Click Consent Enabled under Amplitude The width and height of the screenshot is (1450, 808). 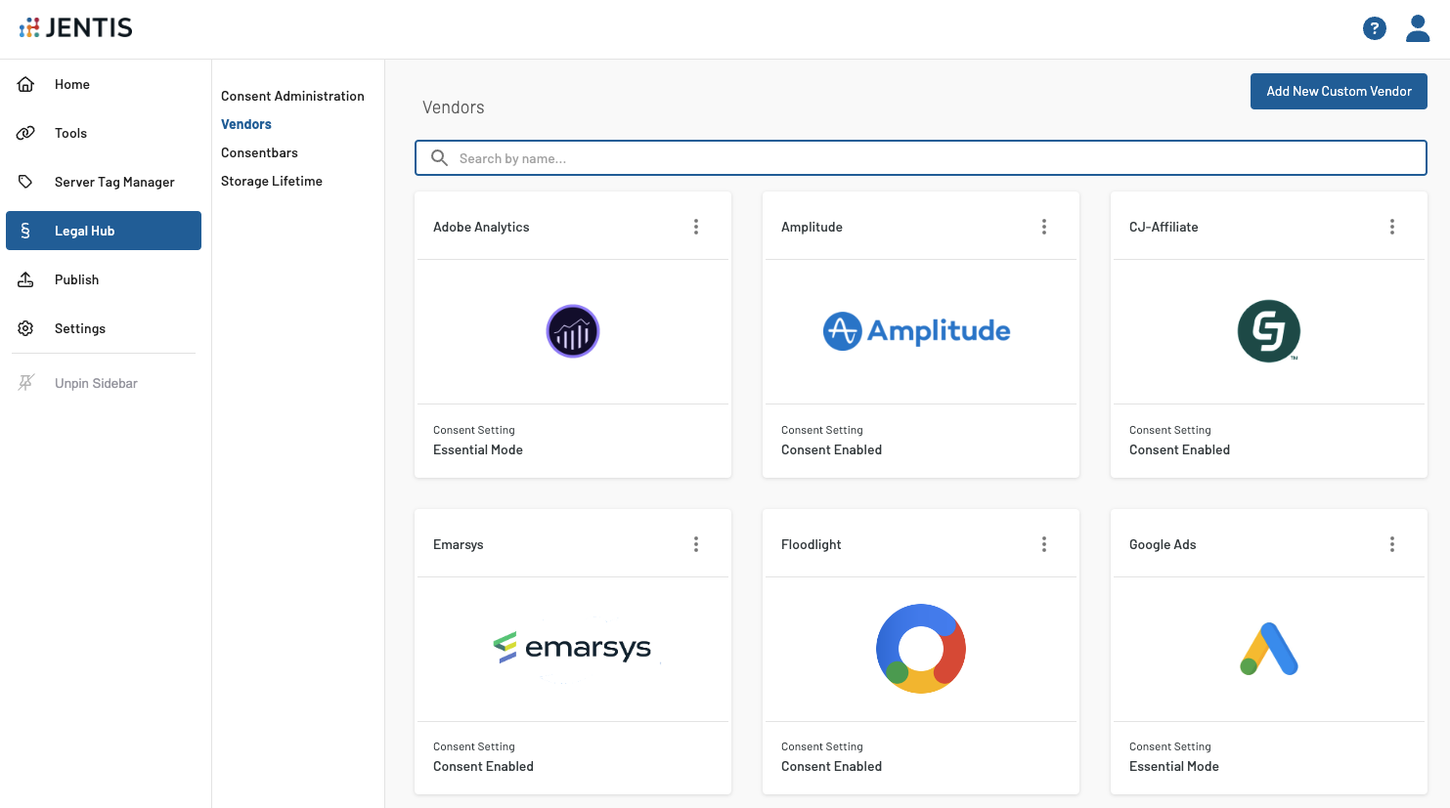pyautogui.click(x=832, y=449)
